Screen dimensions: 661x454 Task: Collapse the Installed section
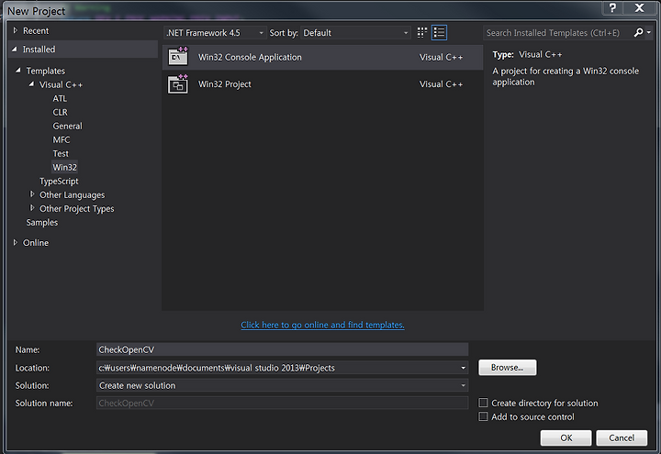click(x=15, y=50)
